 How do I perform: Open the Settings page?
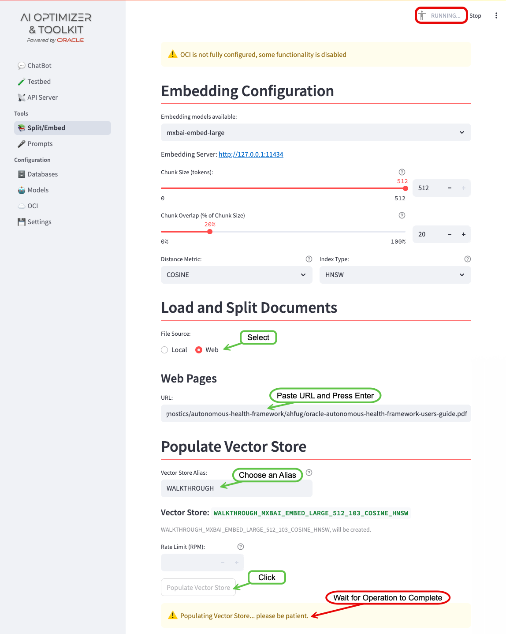coord(63,222)
